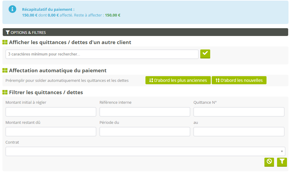
Task: Open the Contrat dropdown list
Action: [145, 151]
